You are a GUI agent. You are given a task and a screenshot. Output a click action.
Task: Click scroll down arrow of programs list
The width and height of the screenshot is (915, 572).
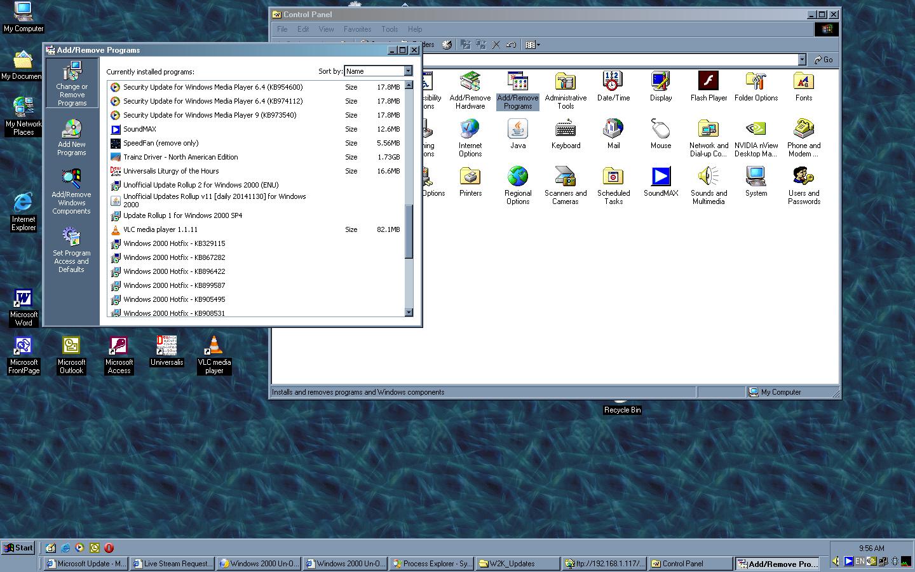point(409,312)
